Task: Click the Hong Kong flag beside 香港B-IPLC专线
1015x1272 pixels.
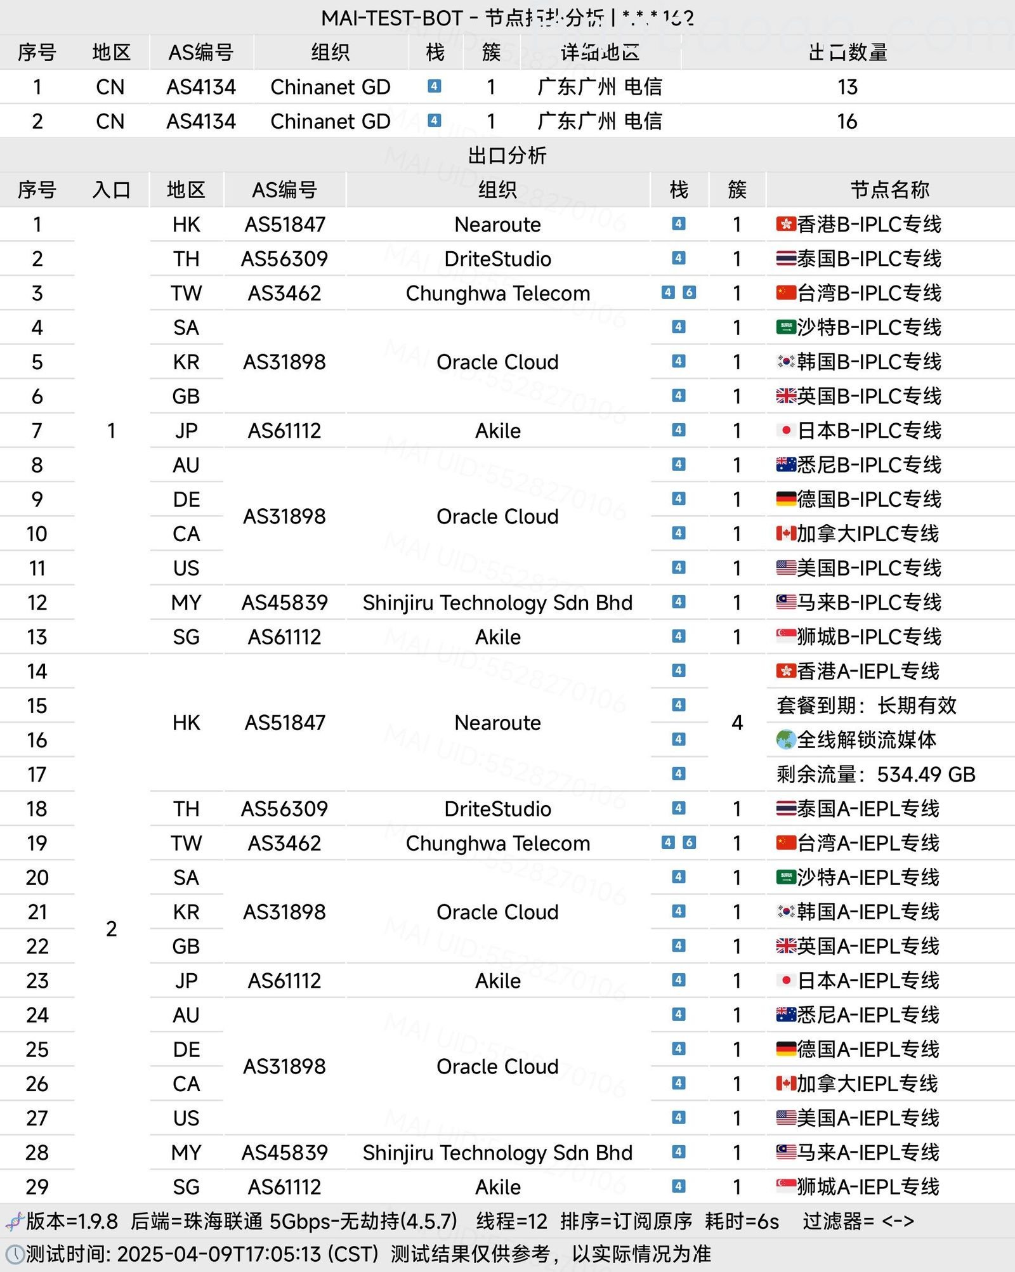Action: click(x=786, y=224)
